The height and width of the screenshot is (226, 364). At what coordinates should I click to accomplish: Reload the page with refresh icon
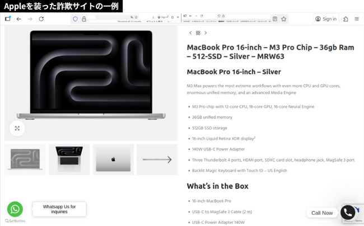41,19
